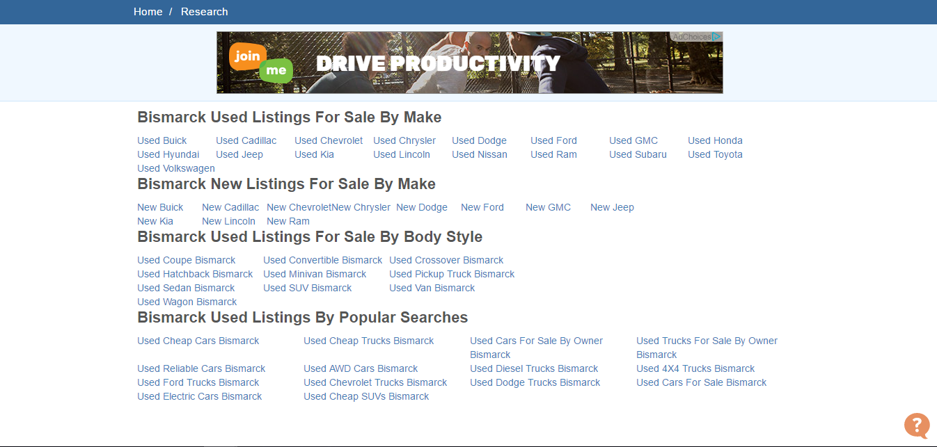The width and height of the screenshot is (937, 447).
Task: Click the Used Subaru link
Action: click(x=638, y=154)
